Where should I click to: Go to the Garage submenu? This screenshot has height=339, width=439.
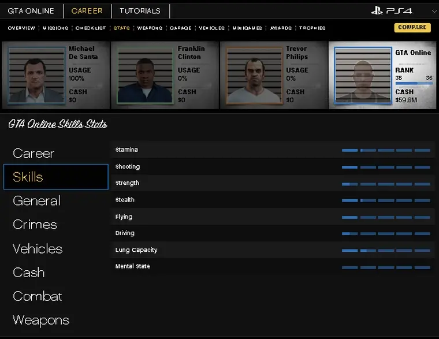pos(180,28)
